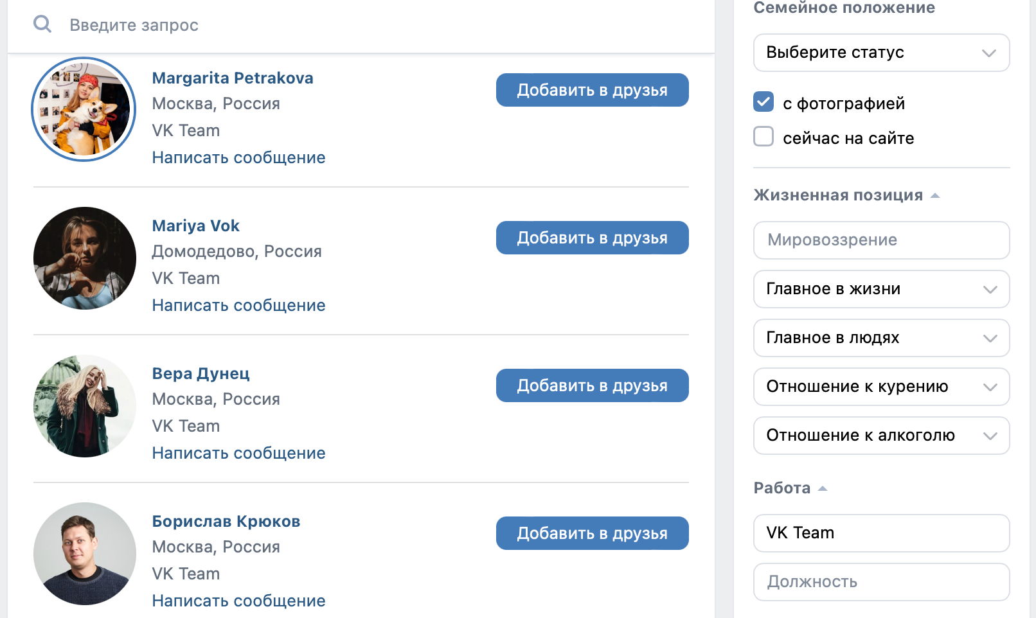Open the 'Главное в людях' dropdown

[881, 338]
